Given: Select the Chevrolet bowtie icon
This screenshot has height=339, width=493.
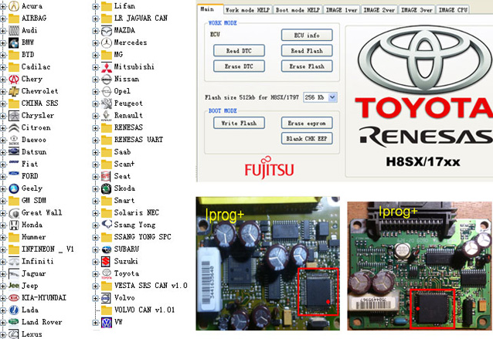Looking at the screenshot, I should (x=13, y=91).
